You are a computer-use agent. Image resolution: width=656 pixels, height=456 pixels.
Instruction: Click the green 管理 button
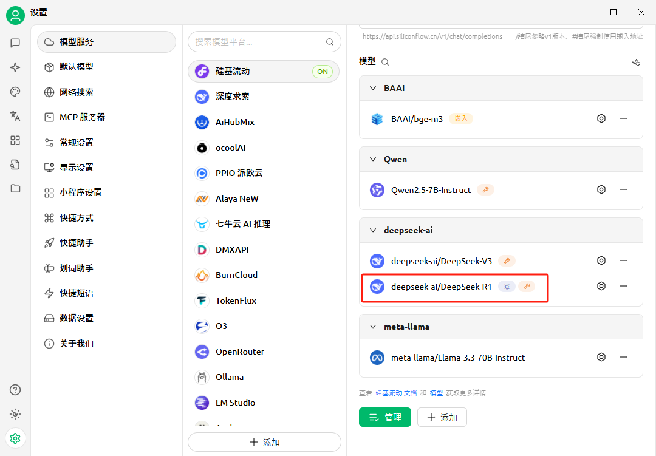coord(385,417)
